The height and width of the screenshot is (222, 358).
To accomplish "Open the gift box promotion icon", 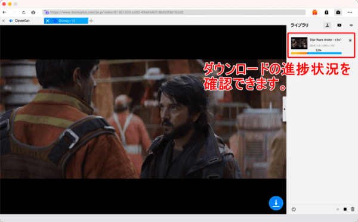I will (314, 12).
